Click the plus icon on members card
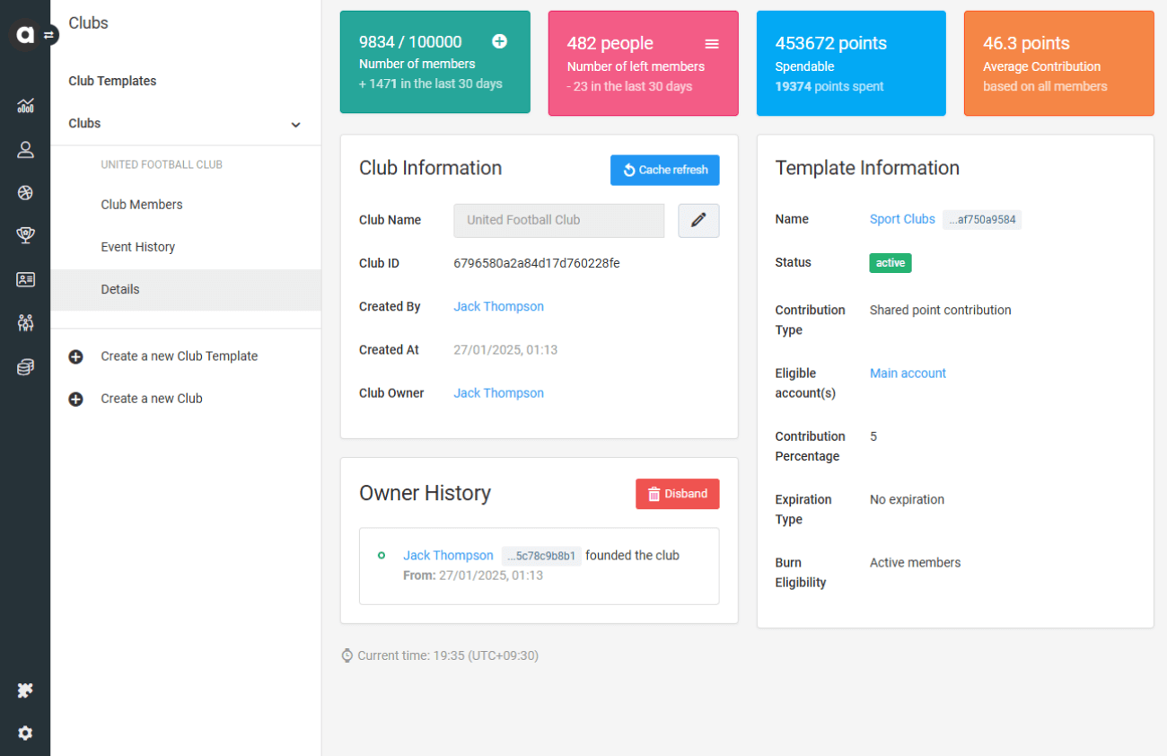This screenshot has width=1167, height=756. (500, 41)
